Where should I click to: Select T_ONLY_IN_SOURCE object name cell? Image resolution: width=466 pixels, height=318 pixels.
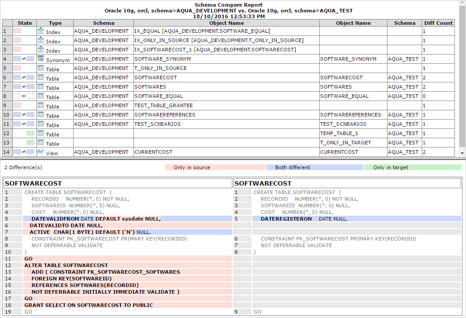pyautogui.click(x=227, y=68)
